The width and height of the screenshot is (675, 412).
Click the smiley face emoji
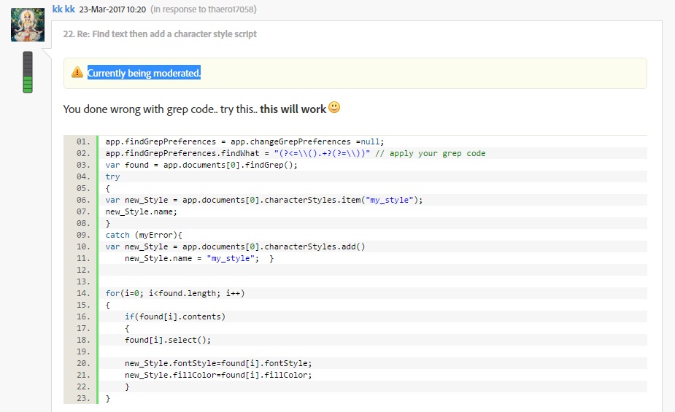(x=334, y=108)
